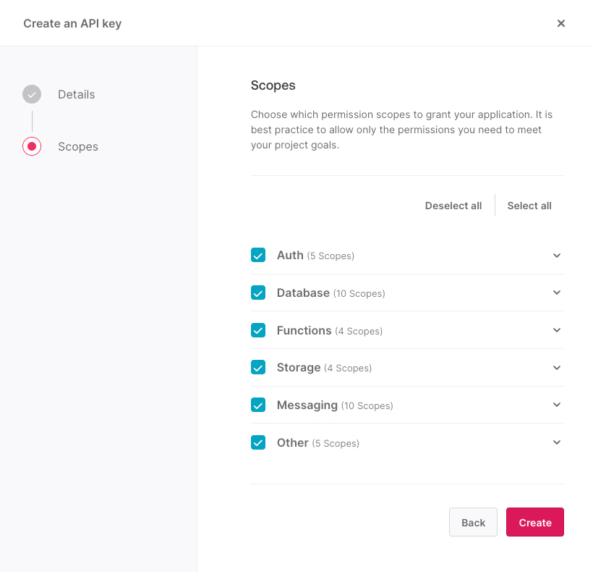Uncheck the Auth scopes checkbox

(x=258, y=255)
